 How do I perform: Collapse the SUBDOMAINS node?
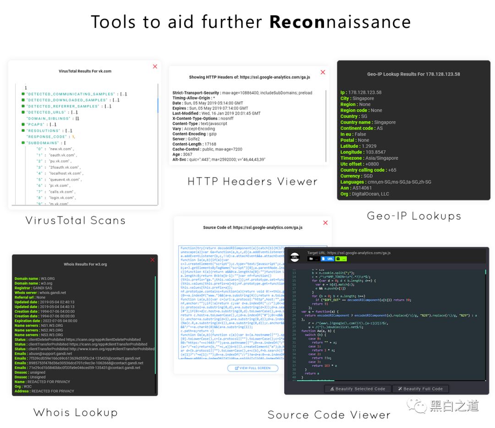(23, 143)
